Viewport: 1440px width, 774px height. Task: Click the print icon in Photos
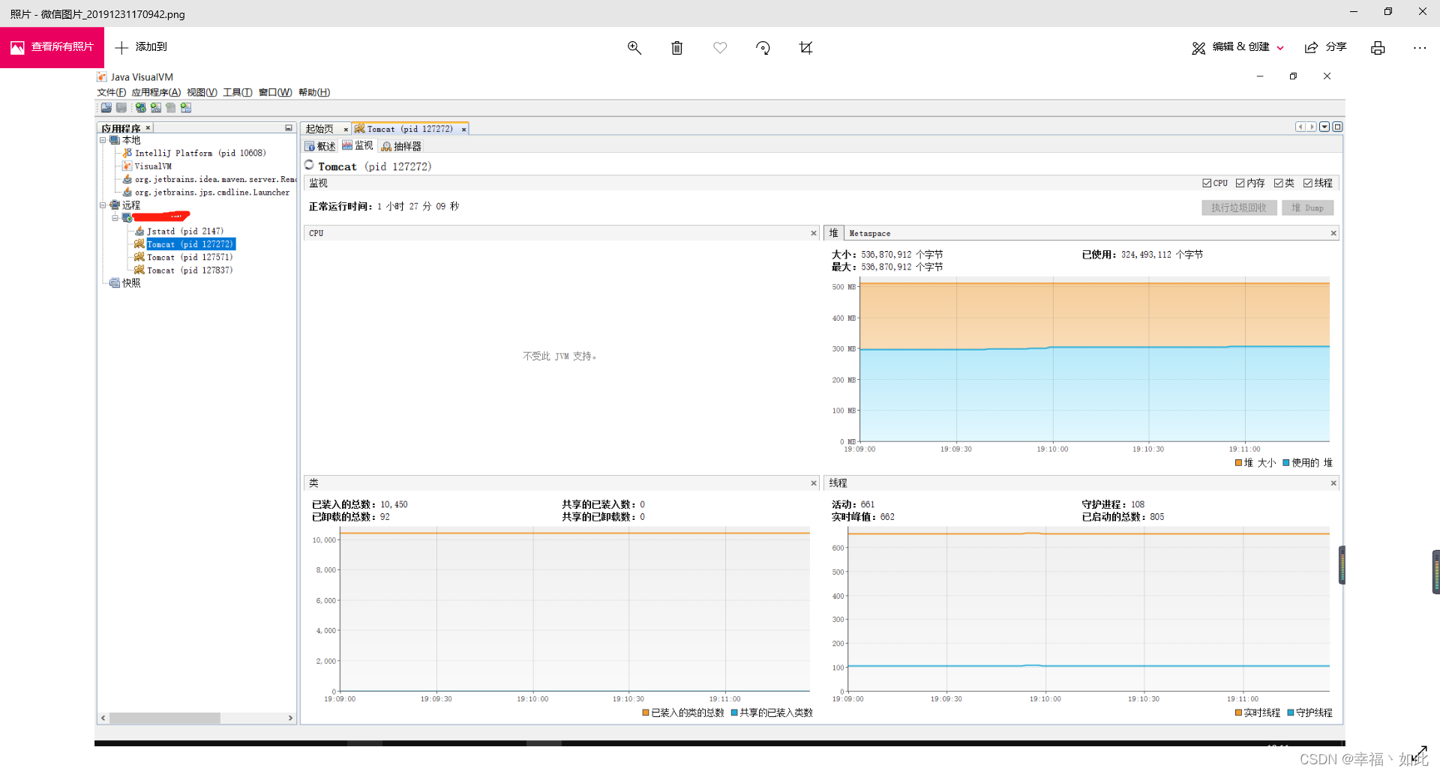tap(1378, 48)
